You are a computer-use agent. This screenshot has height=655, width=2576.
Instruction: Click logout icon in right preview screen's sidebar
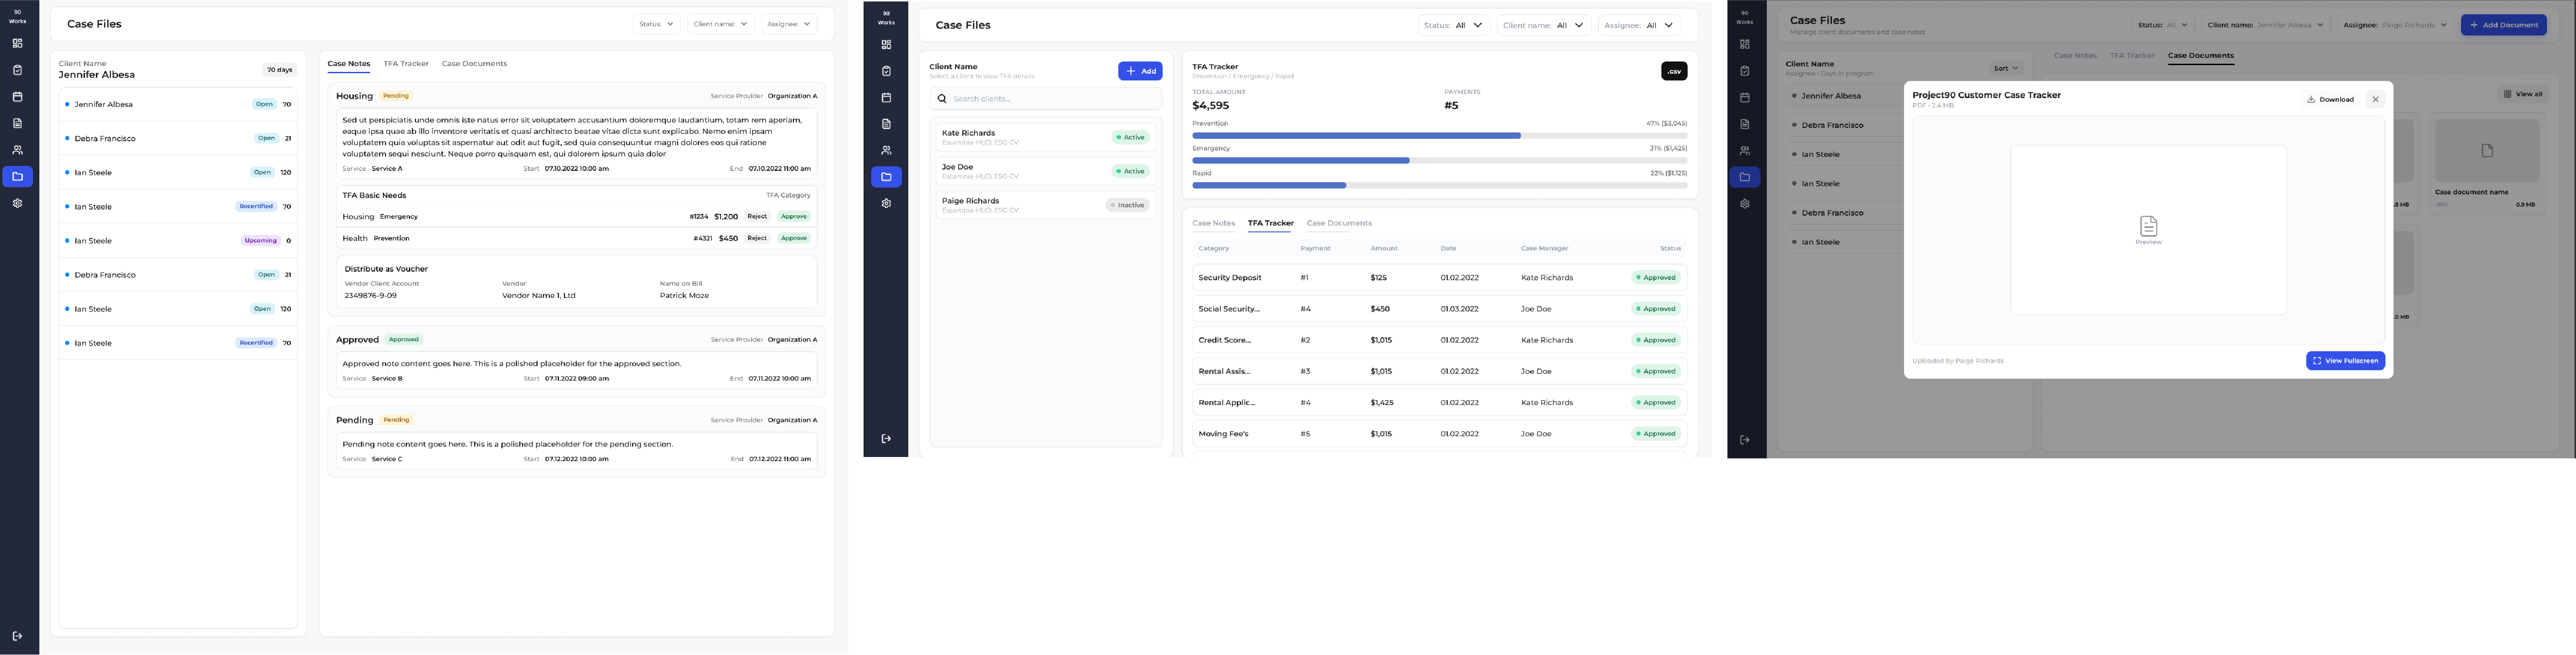[1745, 439]
